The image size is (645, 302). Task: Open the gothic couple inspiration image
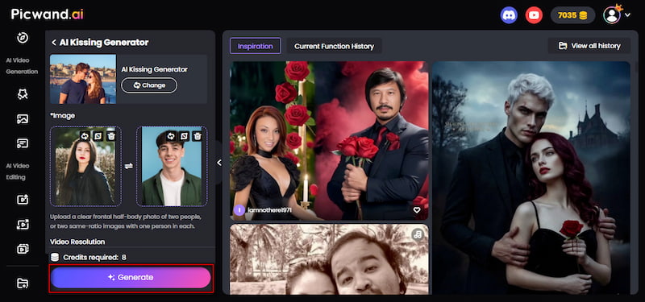click(x=531, y=177)
